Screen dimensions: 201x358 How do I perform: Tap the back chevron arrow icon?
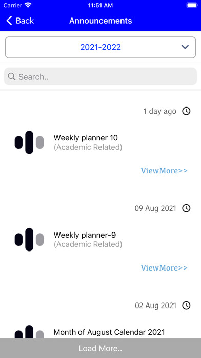[9, 21]
